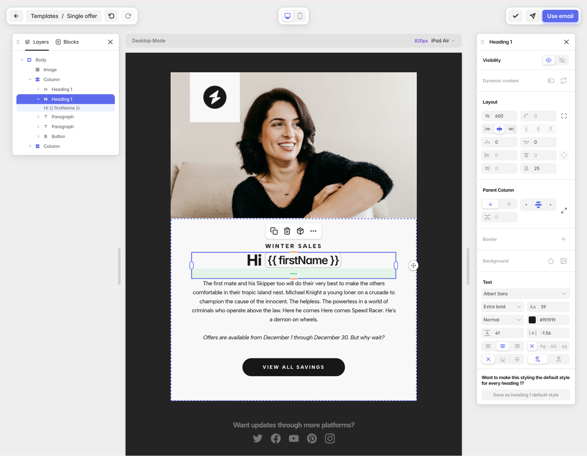The height and width of the screenshot is (456, 587).
Task: Click the background image icon
Action: (564, 261)
